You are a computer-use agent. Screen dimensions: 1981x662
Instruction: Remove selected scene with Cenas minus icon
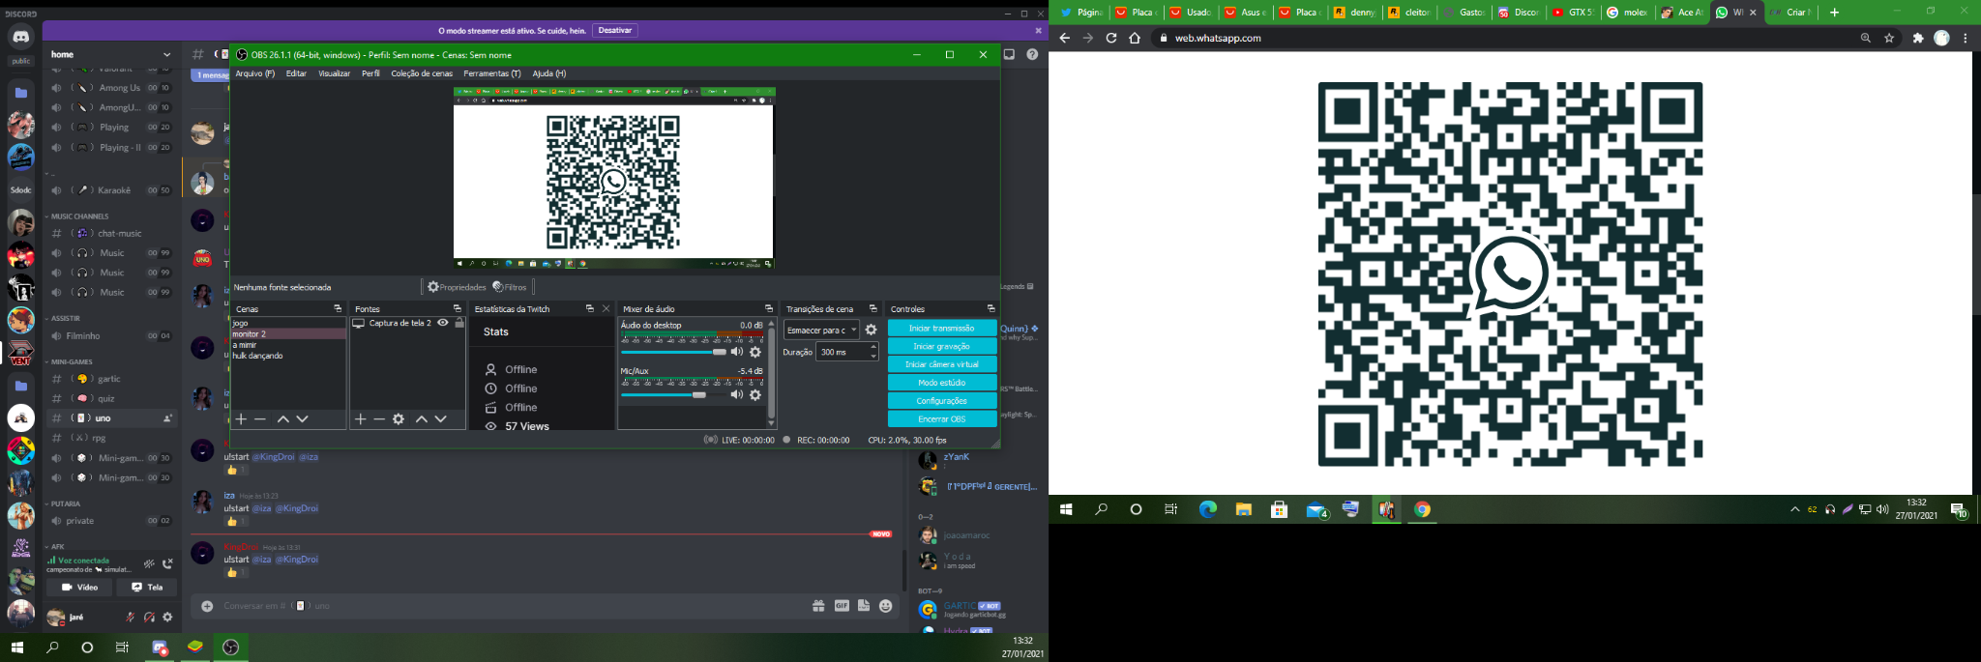[x=260, y=419]
